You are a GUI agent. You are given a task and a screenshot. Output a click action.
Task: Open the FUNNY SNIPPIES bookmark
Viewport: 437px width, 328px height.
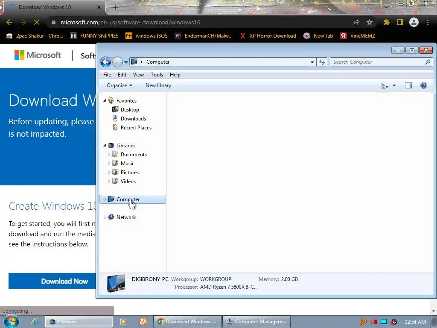point(94,36)
